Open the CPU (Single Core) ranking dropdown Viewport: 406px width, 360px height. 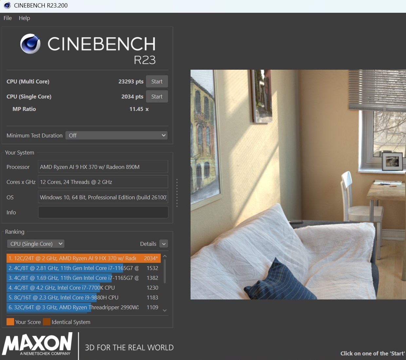click(36, 244)
